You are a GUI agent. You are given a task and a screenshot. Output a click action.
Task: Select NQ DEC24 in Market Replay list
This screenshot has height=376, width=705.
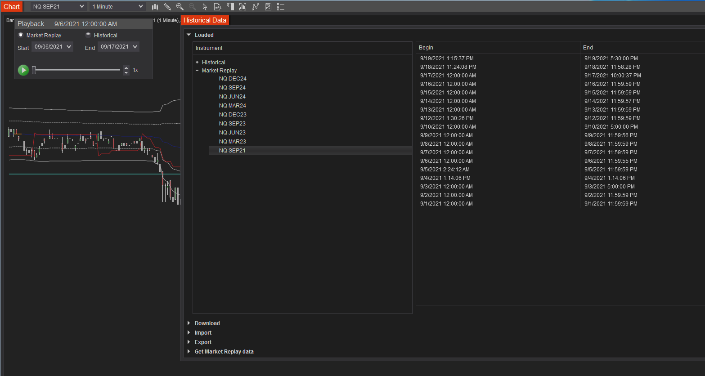(233, 79)
